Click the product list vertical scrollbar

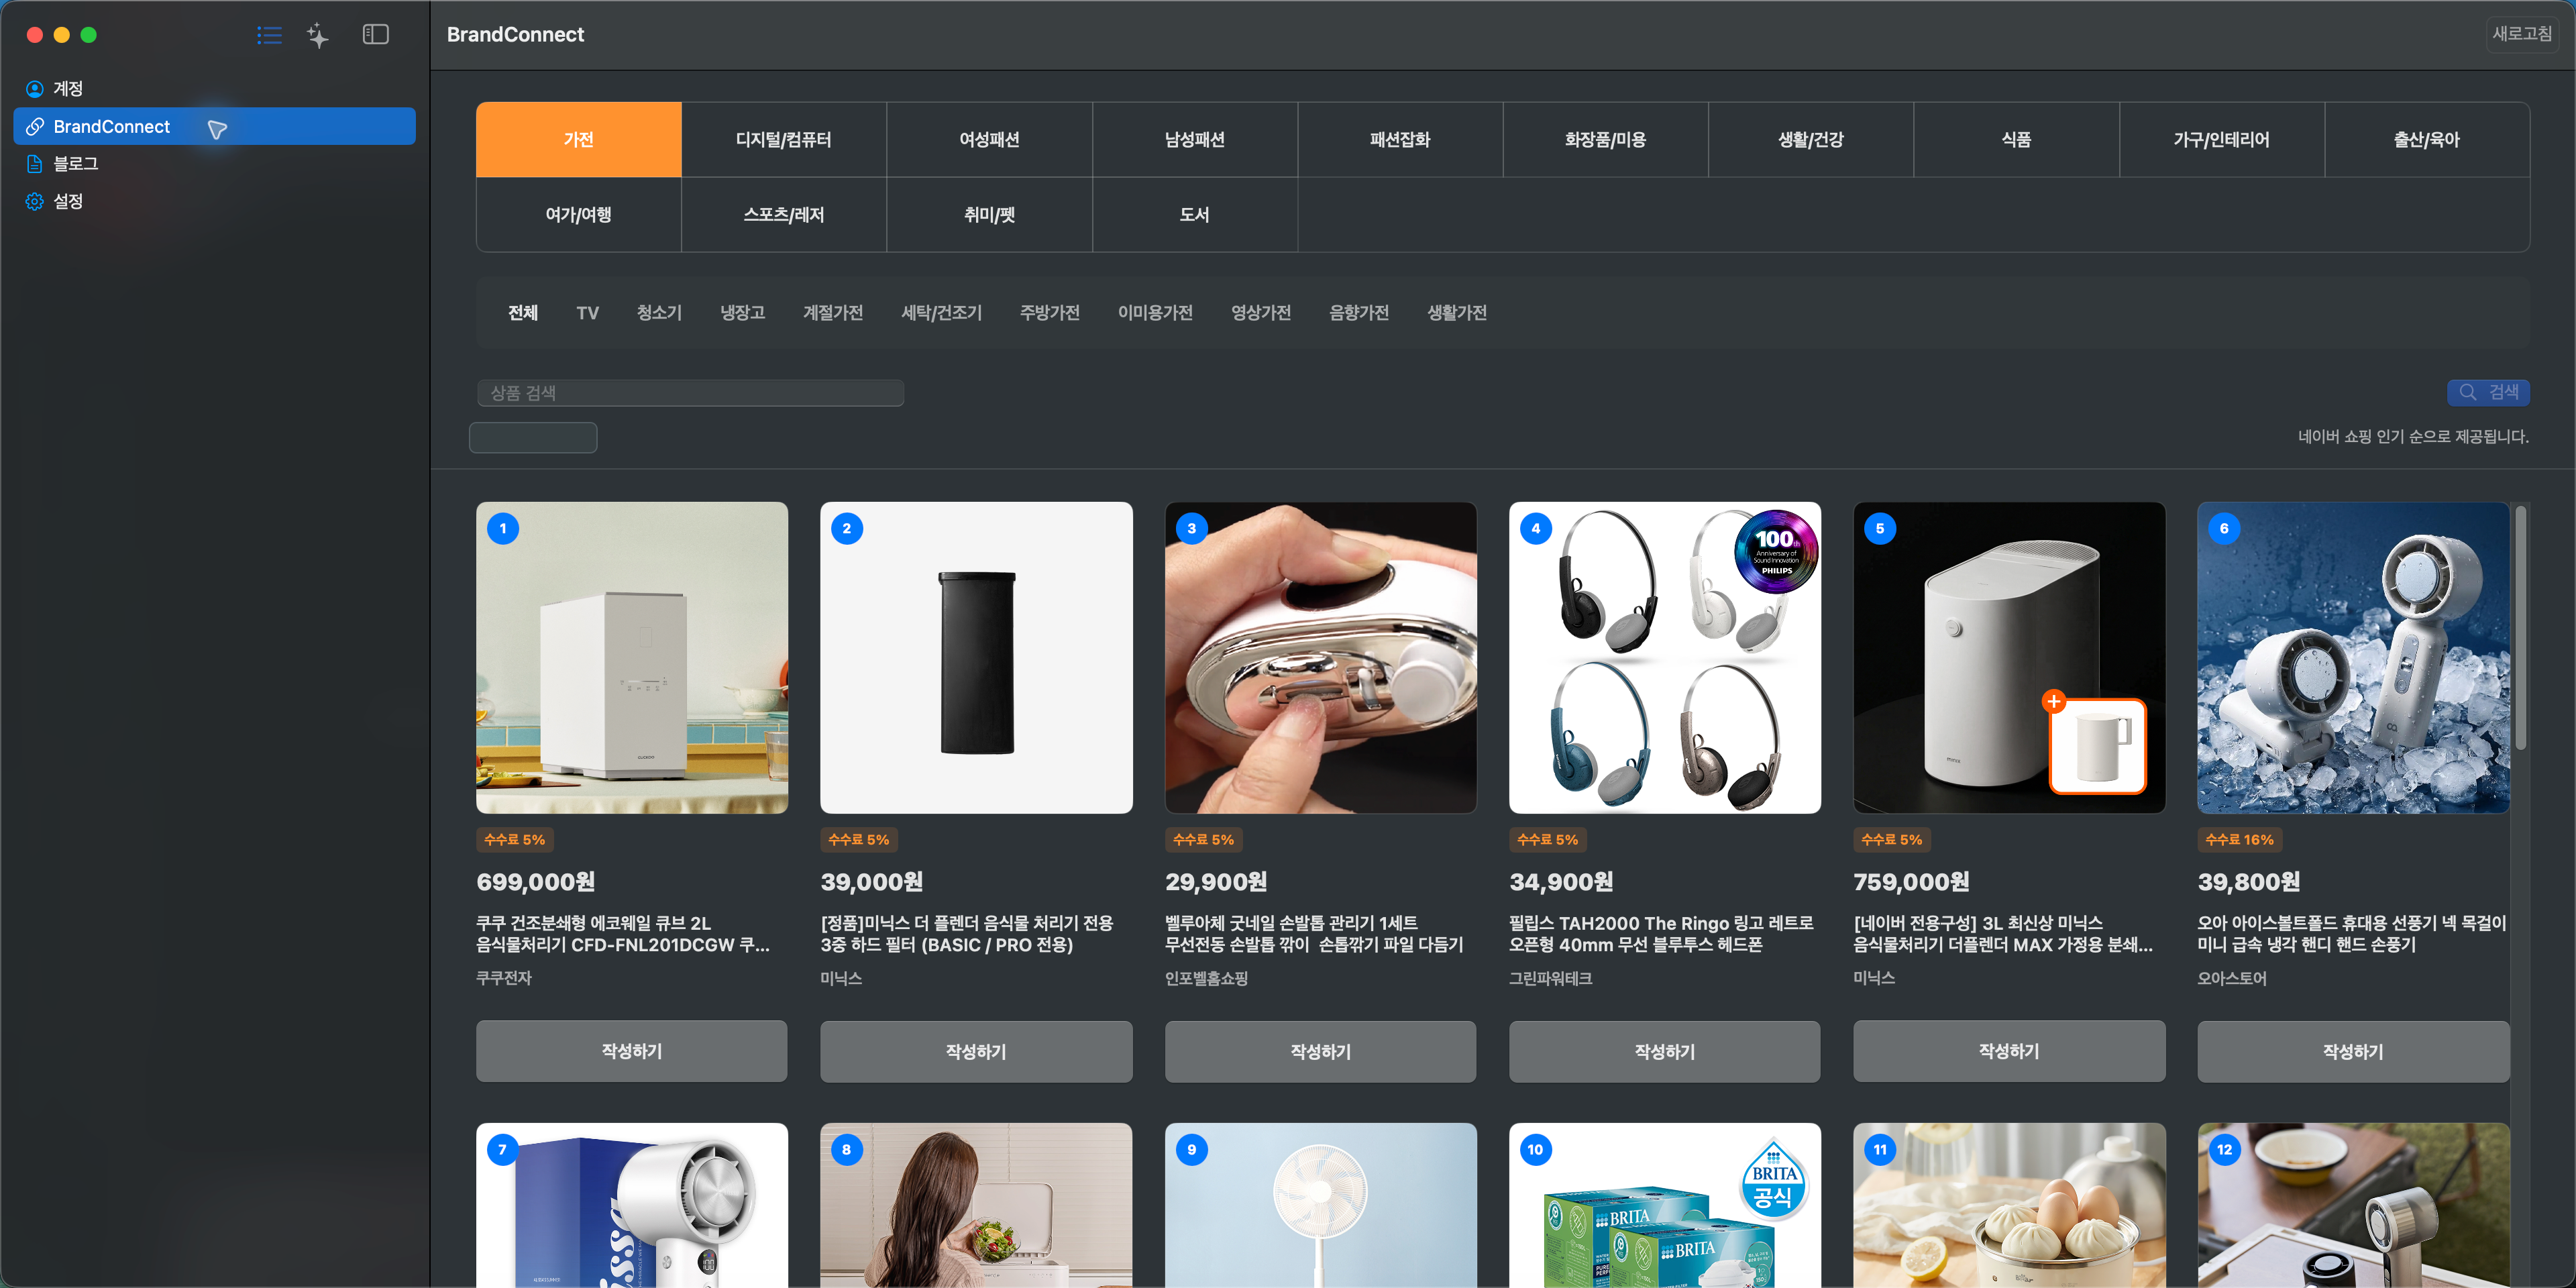tap(2521, 628)
